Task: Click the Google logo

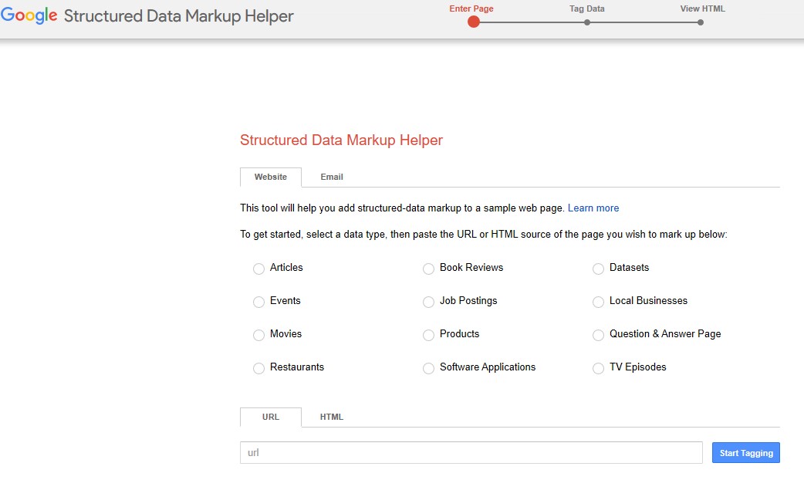Action: (x=29, y=15)
